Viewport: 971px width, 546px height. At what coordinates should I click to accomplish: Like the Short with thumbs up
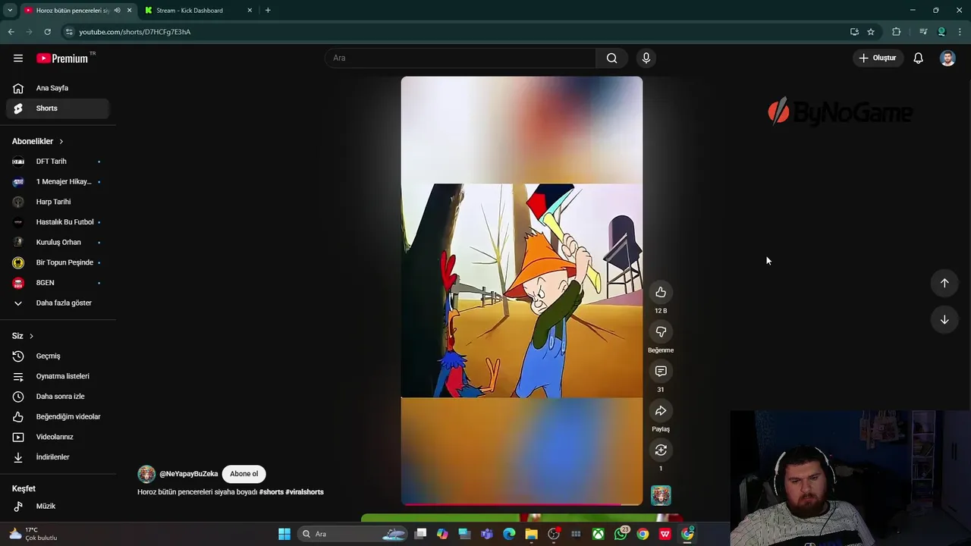[x=661, y=292]
